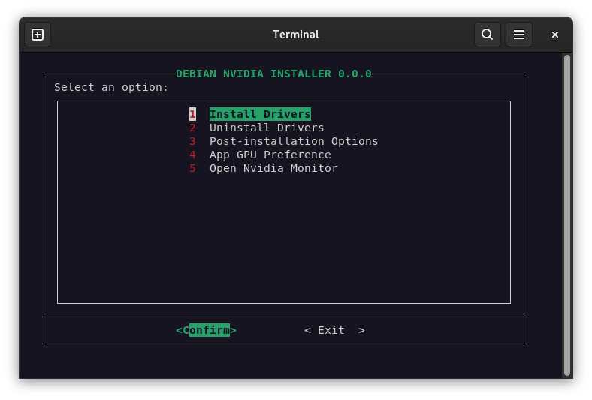Click the 'Select an option:' prompt text
Viewport: 592px width, 400px height.
coord(111,87)
